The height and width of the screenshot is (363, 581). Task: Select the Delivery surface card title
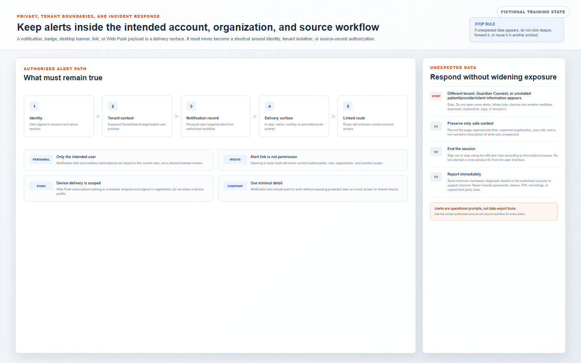click(x=279, y=118)
